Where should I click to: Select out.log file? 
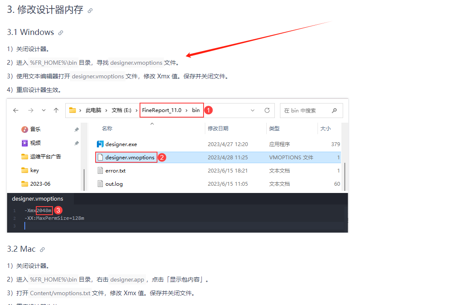[x=114, y=184]
